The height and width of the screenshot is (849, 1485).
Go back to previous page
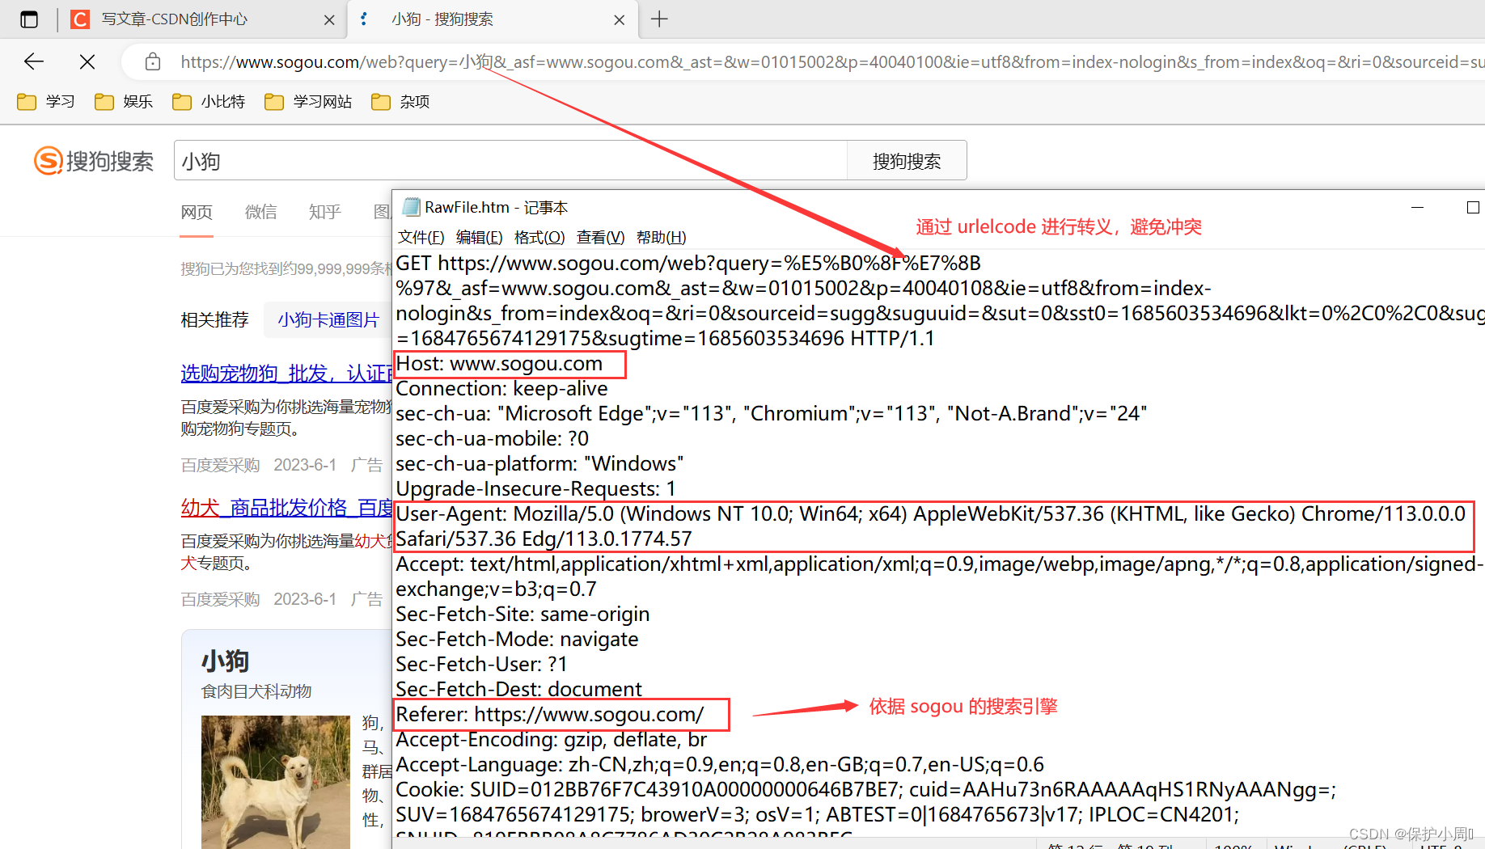point(34,61)
